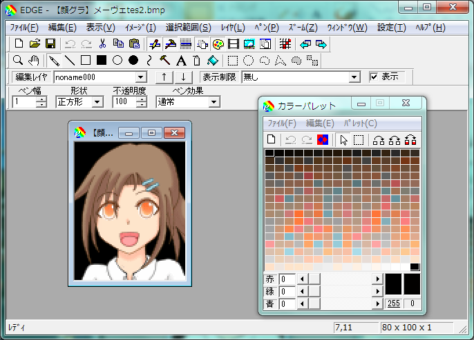
Task: Select the filled rectangle tool
Action: (x=102, y=60)
